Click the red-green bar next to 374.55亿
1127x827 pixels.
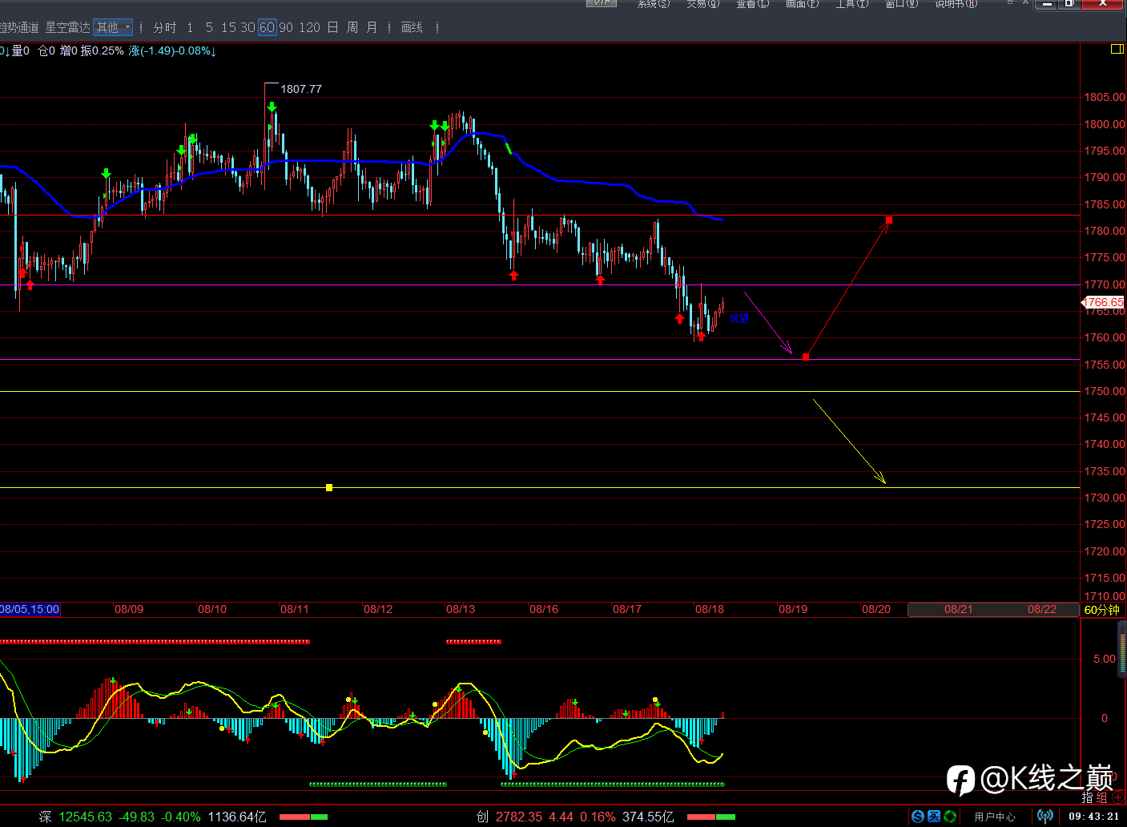point(711,817)
